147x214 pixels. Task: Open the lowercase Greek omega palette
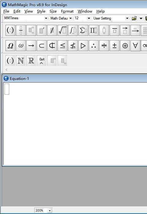point(21,46)
